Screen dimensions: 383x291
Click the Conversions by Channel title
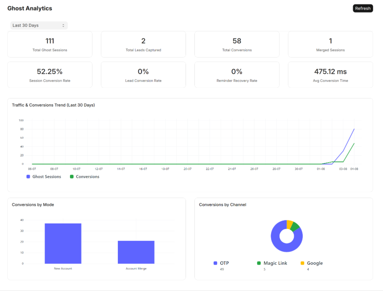[x=223, y=205]
